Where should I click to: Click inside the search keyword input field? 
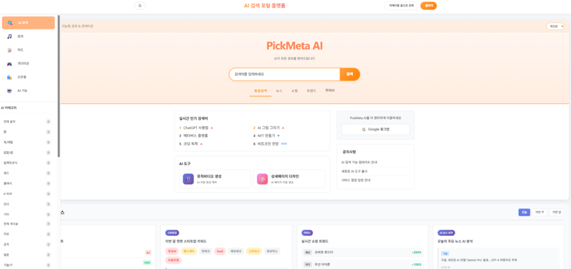(284, 74)
